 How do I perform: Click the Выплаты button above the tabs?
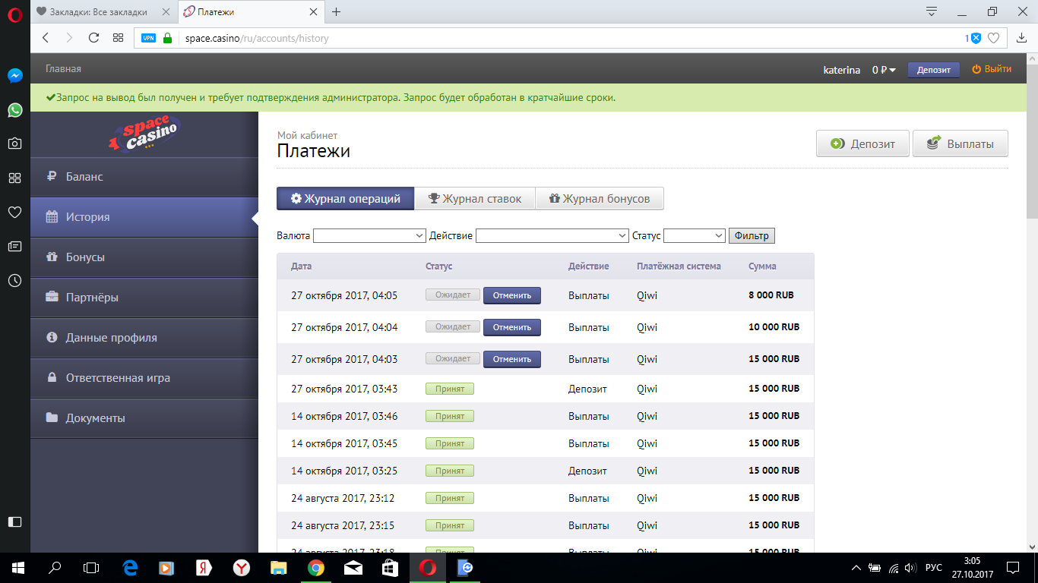[x=960, y=143]
